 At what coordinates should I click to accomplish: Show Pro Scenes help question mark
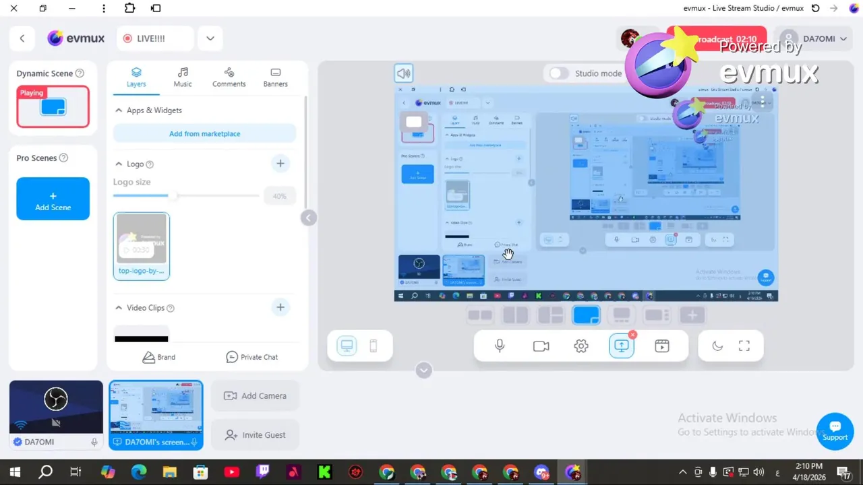tap(63, 158)
